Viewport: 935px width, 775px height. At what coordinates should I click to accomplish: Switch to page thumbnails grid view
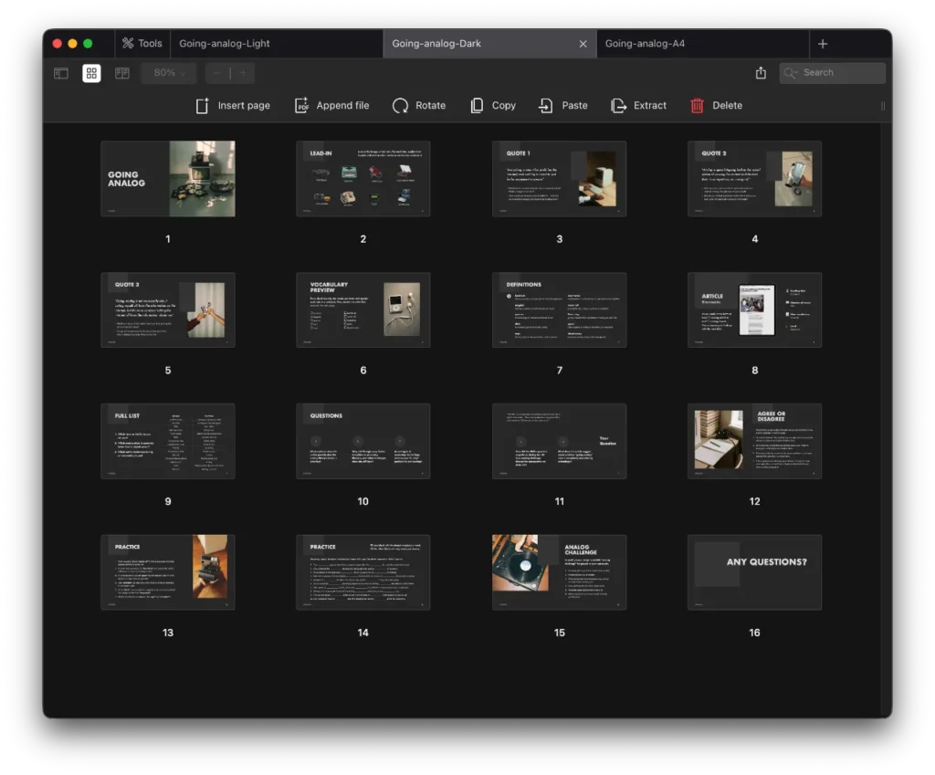(x=91, y=73)
